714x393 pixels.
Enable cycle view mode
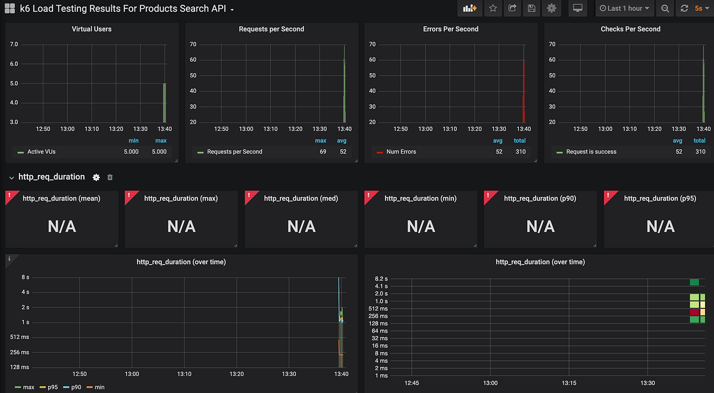[577, 8]
